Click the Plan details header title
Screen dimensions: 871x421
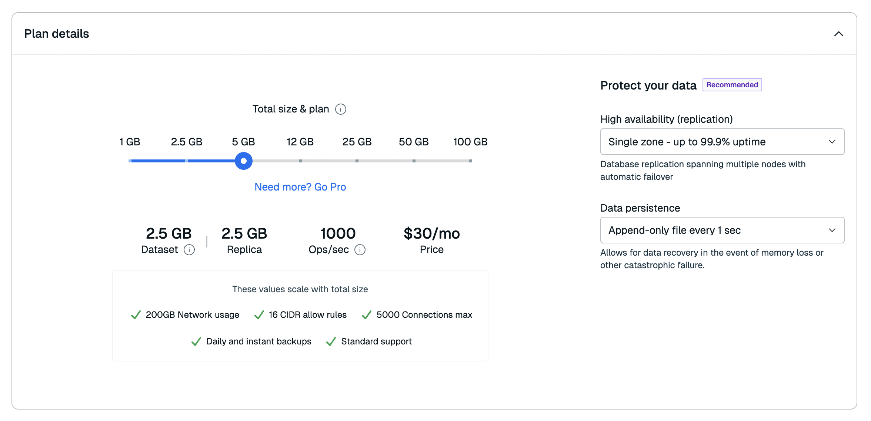tap(57, 34)
